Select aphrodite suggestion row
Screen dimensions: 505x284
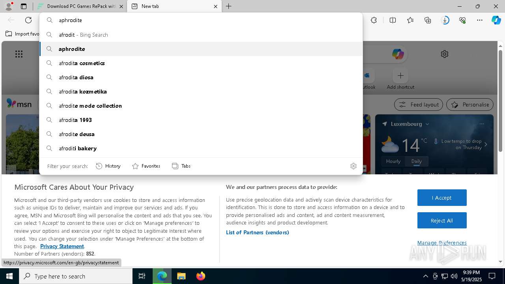[201, 49]
